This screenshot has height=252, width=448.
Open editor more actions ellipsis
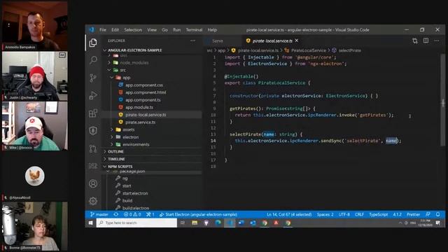tap(437, 41)
